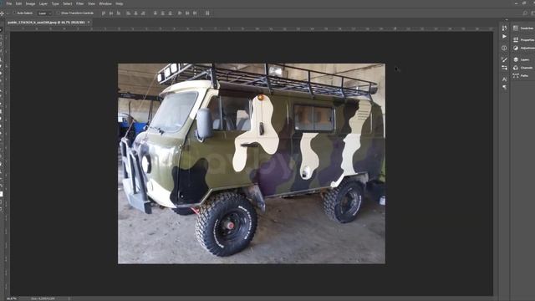Click the zoom percentage field in status bar
This screenshot has width=535, height=301.
tap(12, 298)
